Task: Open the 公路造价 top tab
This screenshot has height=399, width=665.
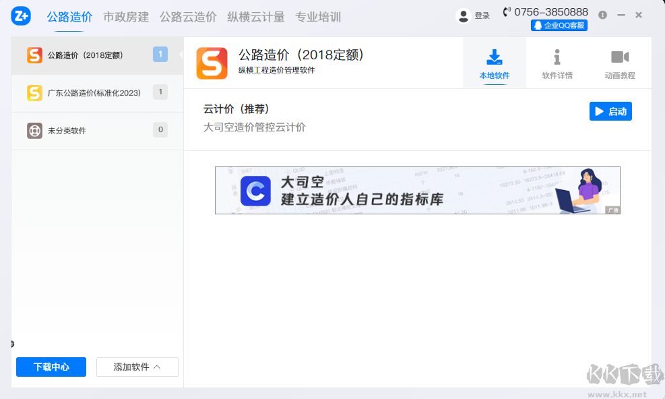Action: [x=69, y=17]
